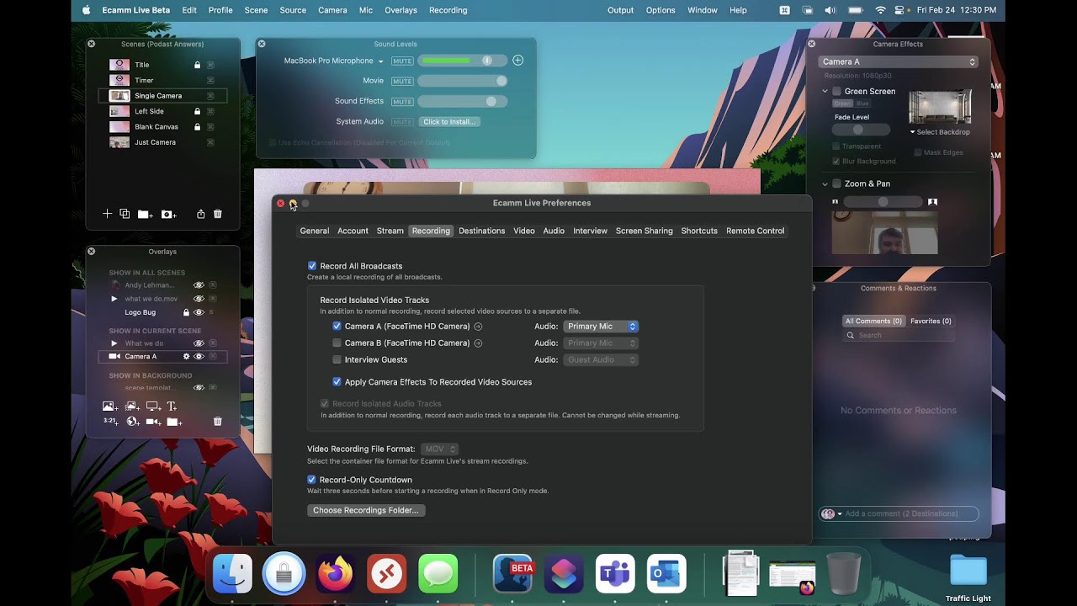Mute the MacBook Pro Microphone

pos(402,61)
